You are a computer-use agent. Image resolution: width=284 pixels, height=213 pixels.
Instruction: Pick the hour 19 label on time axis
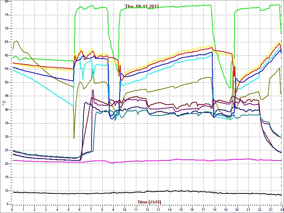pyautogui.click(x=225, y=209)
